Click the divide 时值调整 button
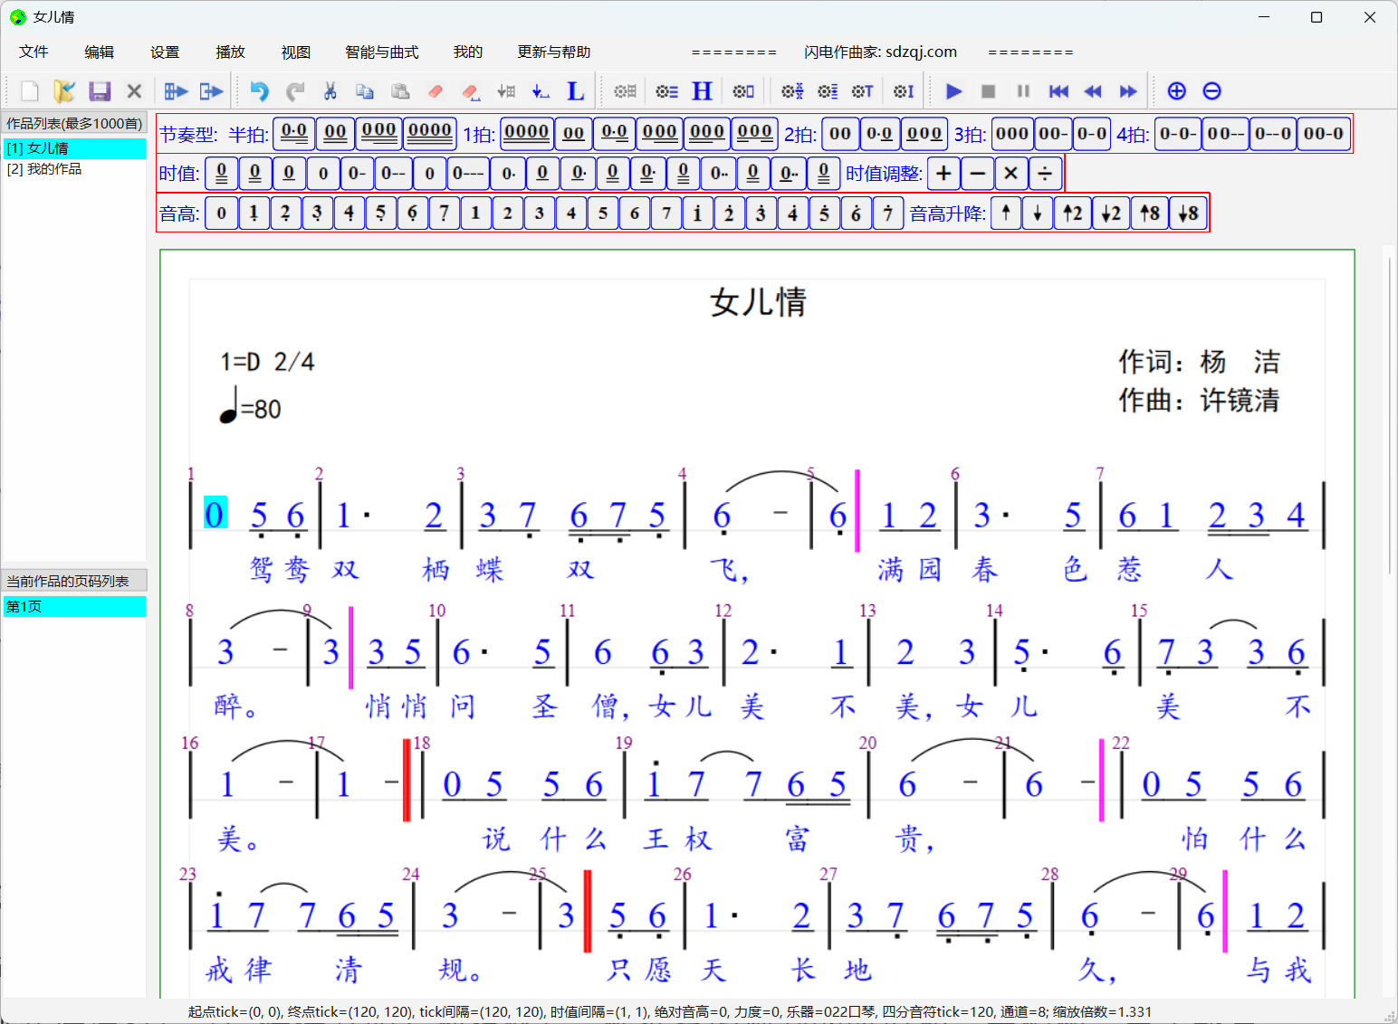The image size is (1398, 1024). [1045, 173]
